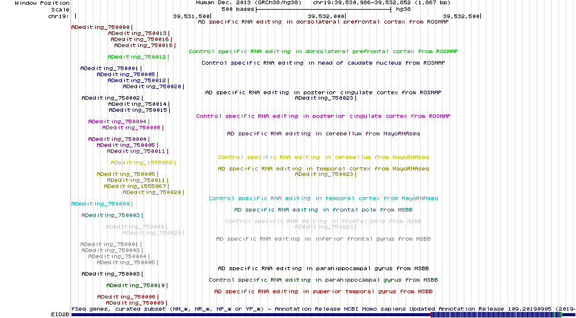Screen dimensions: 576x318
Task: Open AD inferior frontal gyrus MSBB track title
Action: (x=323, y=239)
